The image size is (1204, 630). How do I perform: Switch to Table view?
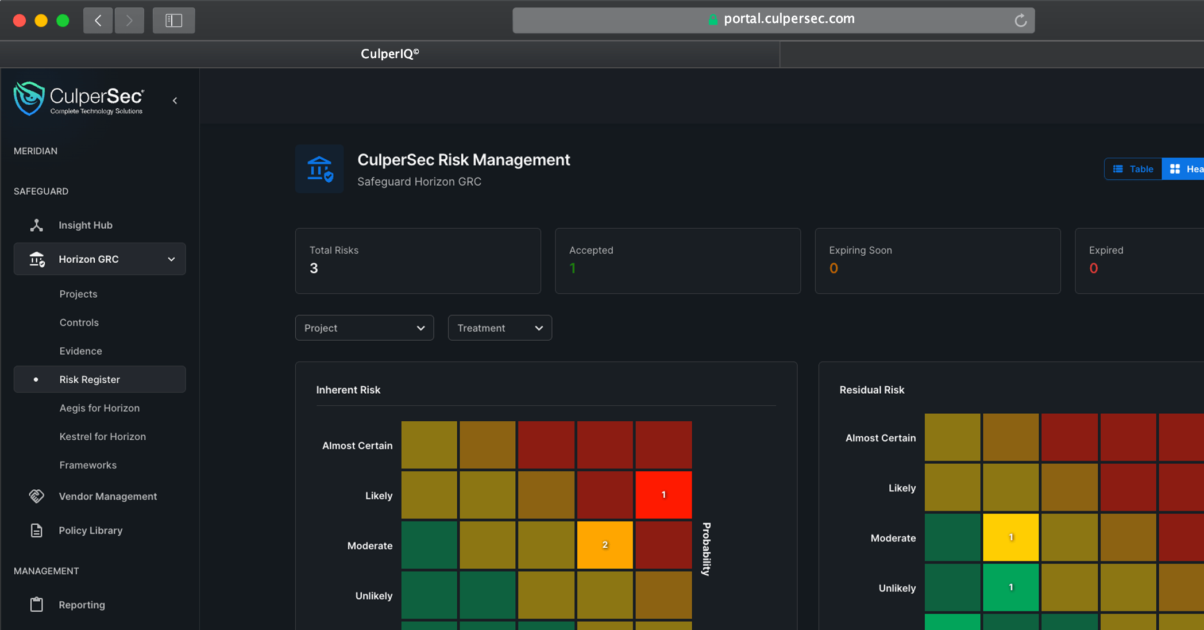[1133, 169]
